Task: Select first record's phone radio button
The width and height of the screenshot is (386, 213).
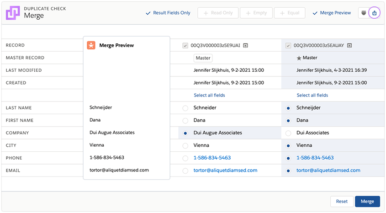Action: [x=185, y=158]
